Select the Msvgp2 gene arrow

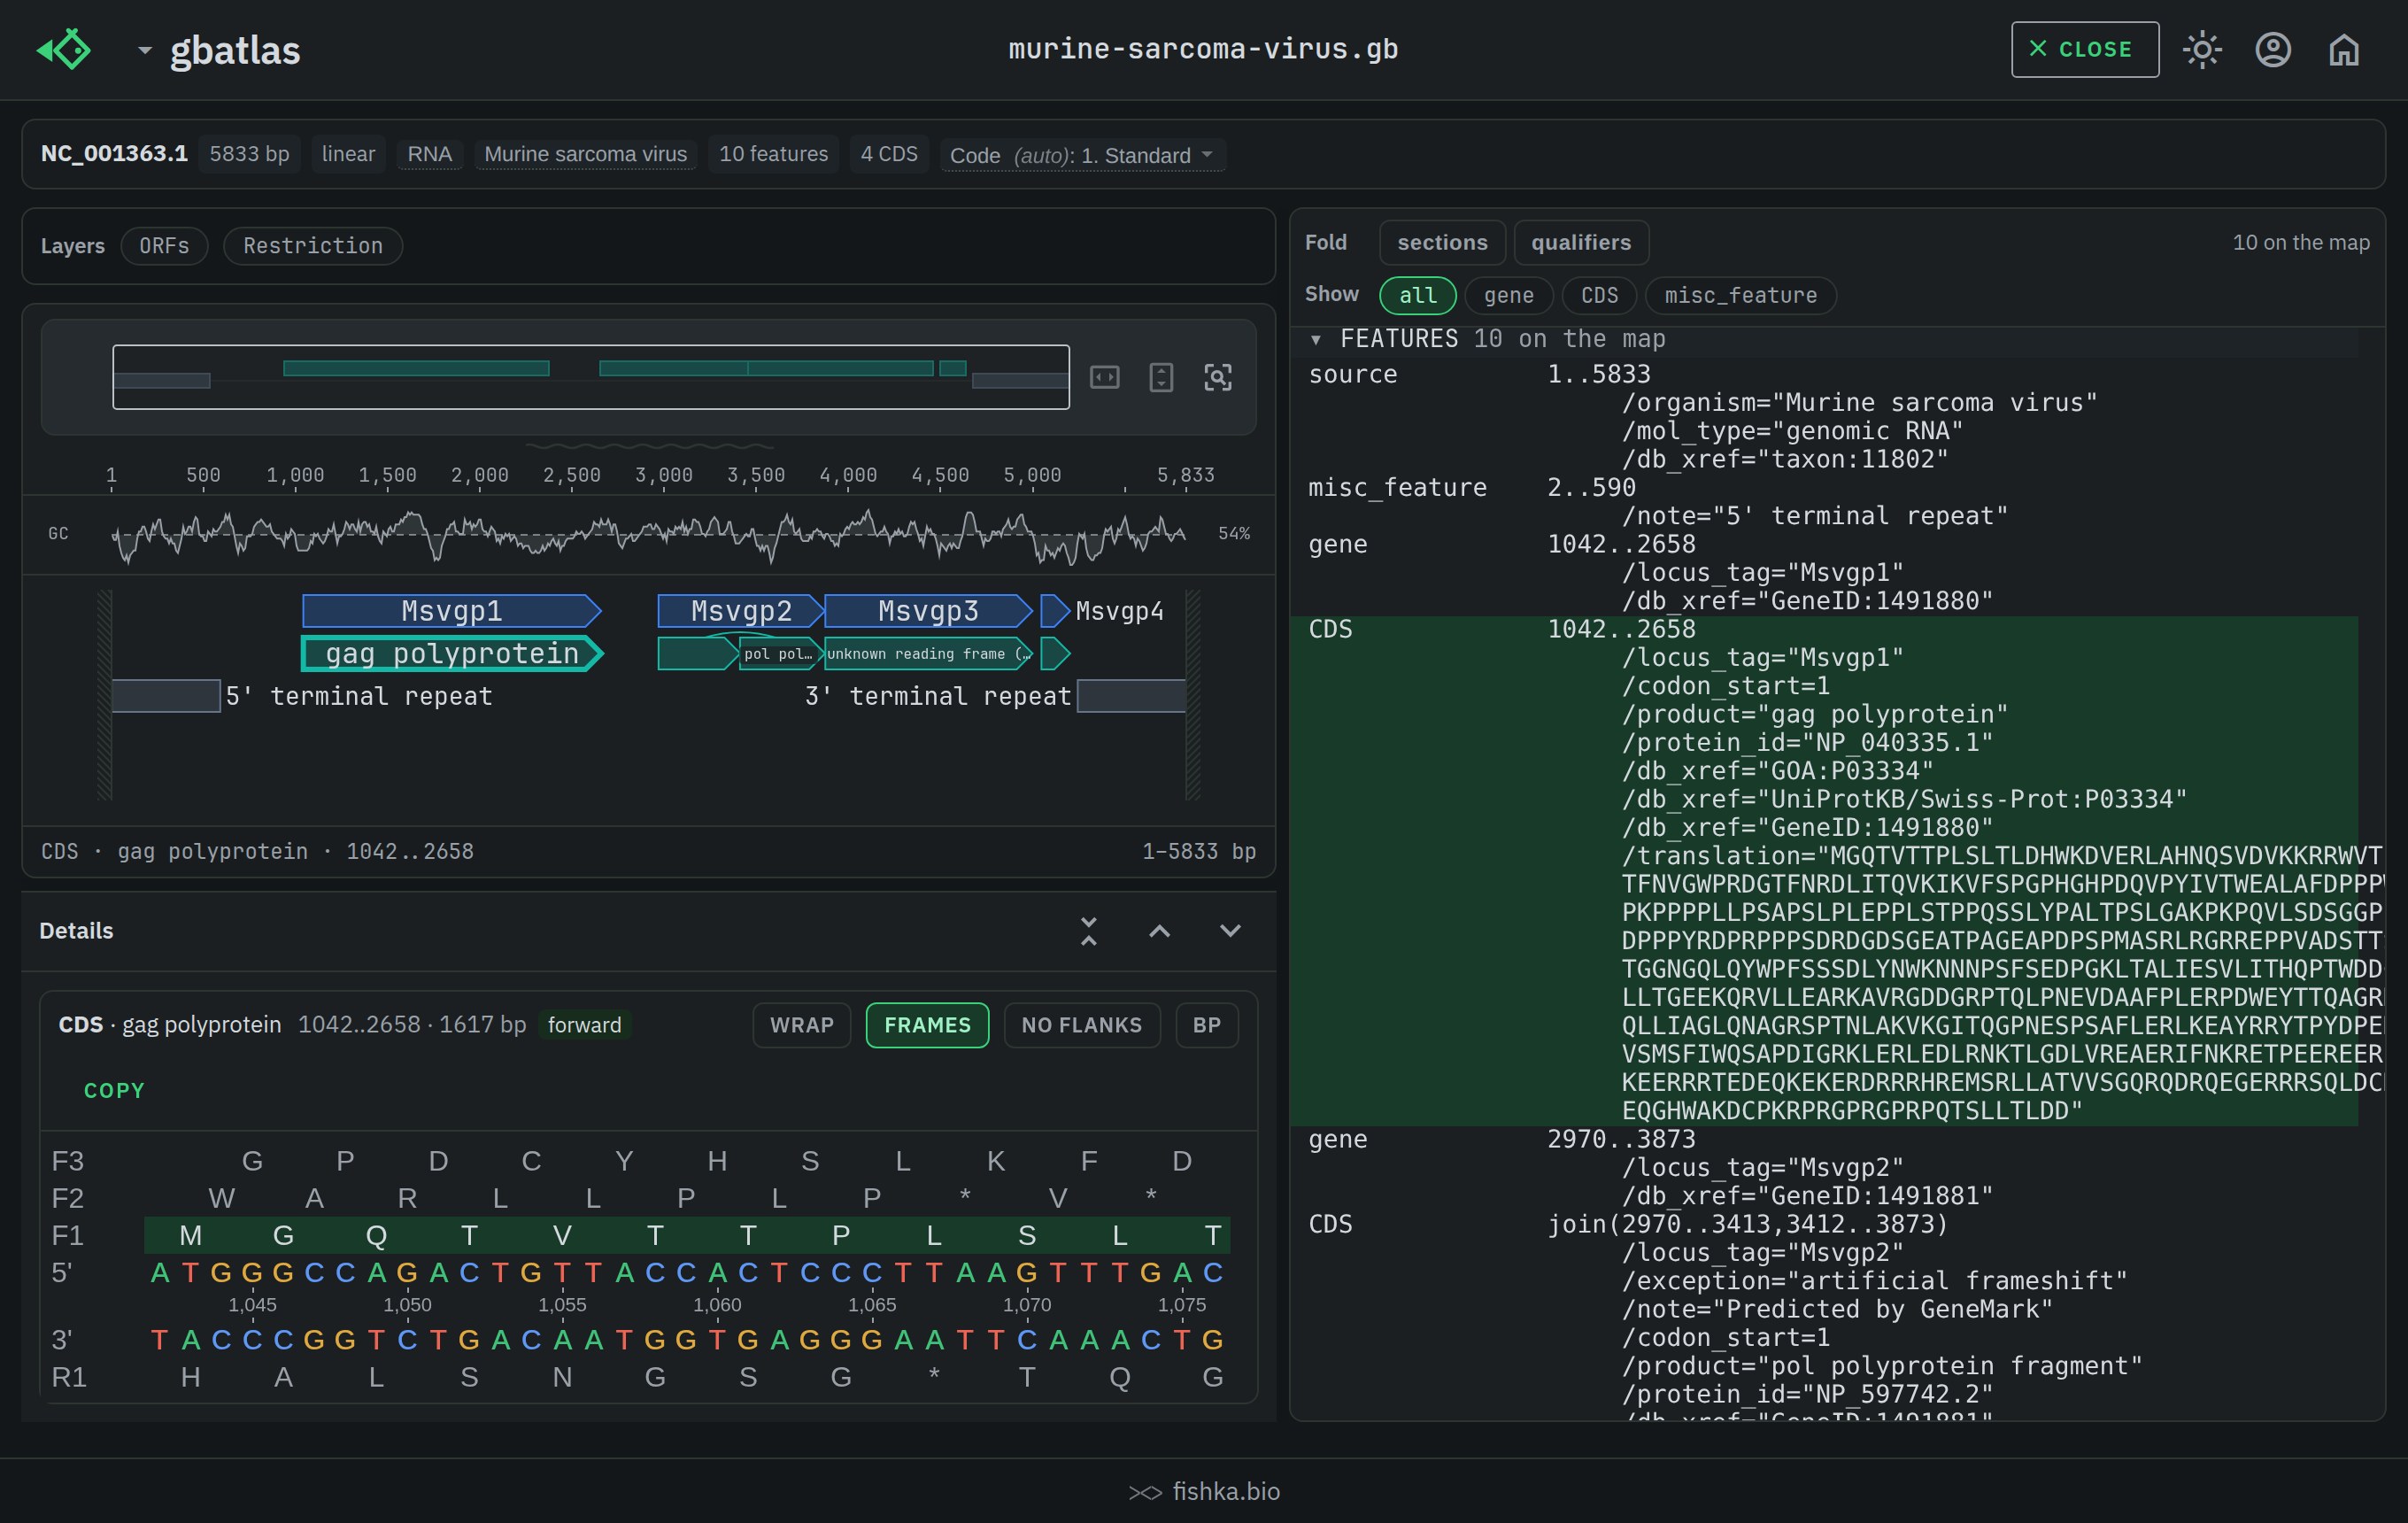(740, 611)
